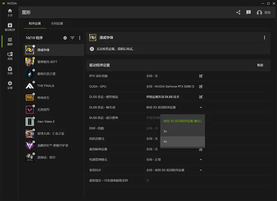
Task: Choose 使用 3D 应用程序设置 (默认) option
Action: pyautogui.click(x=182, y=121)
